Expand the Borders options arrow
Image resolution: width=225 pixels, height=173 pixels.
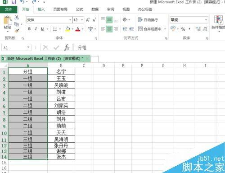pyautogui.click(x=60, y=29)
